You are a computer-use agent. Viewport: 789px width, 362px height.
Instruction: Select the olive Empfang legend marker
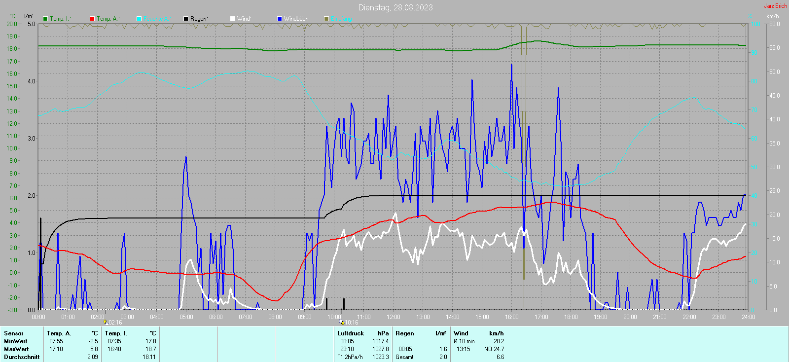tap(326, 19)
